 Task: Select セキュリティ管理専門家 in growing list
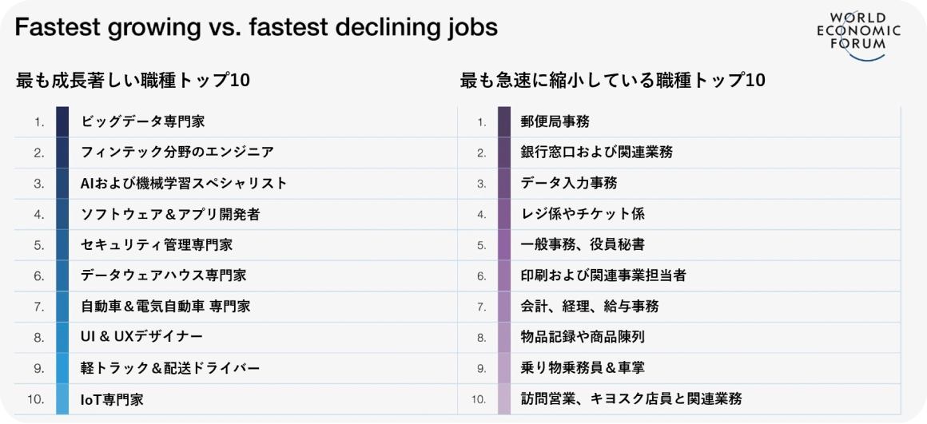click(x=235, y=245)
